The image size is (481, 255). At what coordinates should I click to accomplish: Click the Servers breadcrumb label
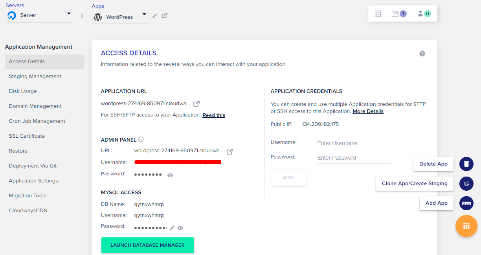pos(15,5)
